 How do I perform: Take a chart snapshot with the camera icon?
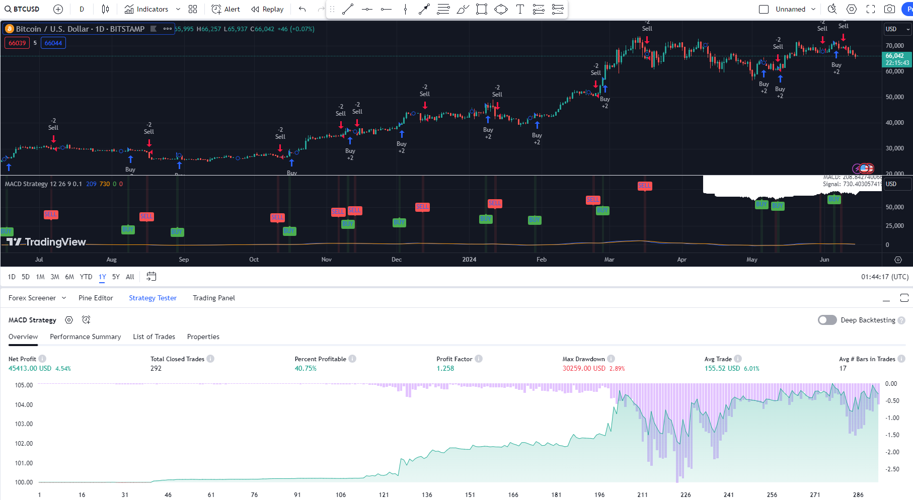(x=890, y=9)
